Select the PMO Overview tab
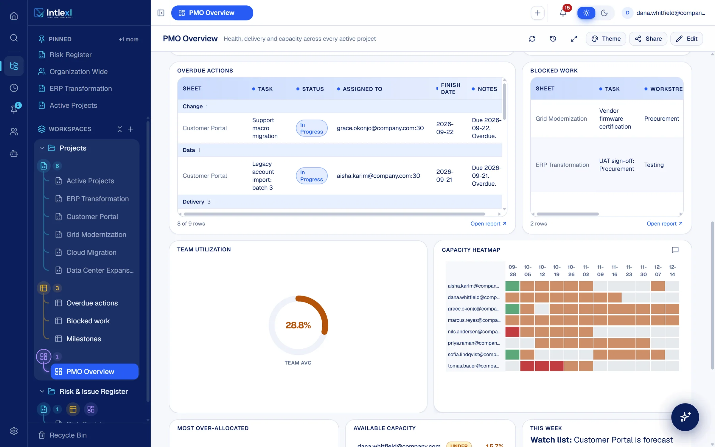715x447 pixels. point(212,13)
